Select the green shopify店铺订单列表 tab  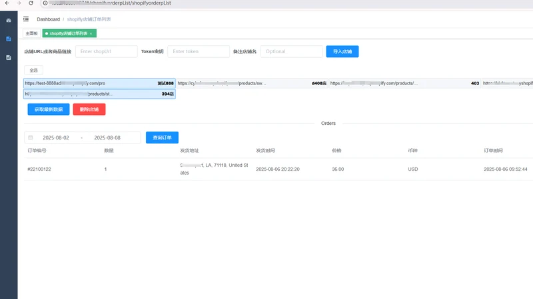tap(69, 33)
